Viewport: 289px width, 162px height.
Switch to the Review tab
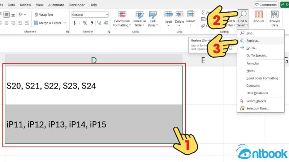tap(25, 5)
